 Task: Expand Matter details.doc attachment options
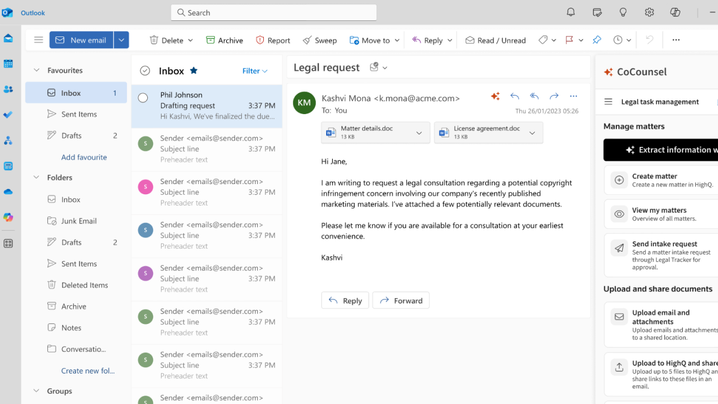(419, 133)
